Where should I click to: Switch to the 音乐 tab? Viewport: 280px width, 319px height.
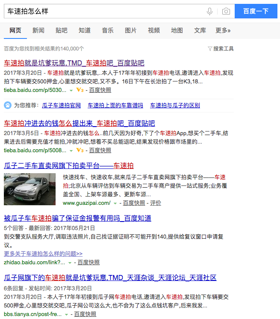(108, 30)
